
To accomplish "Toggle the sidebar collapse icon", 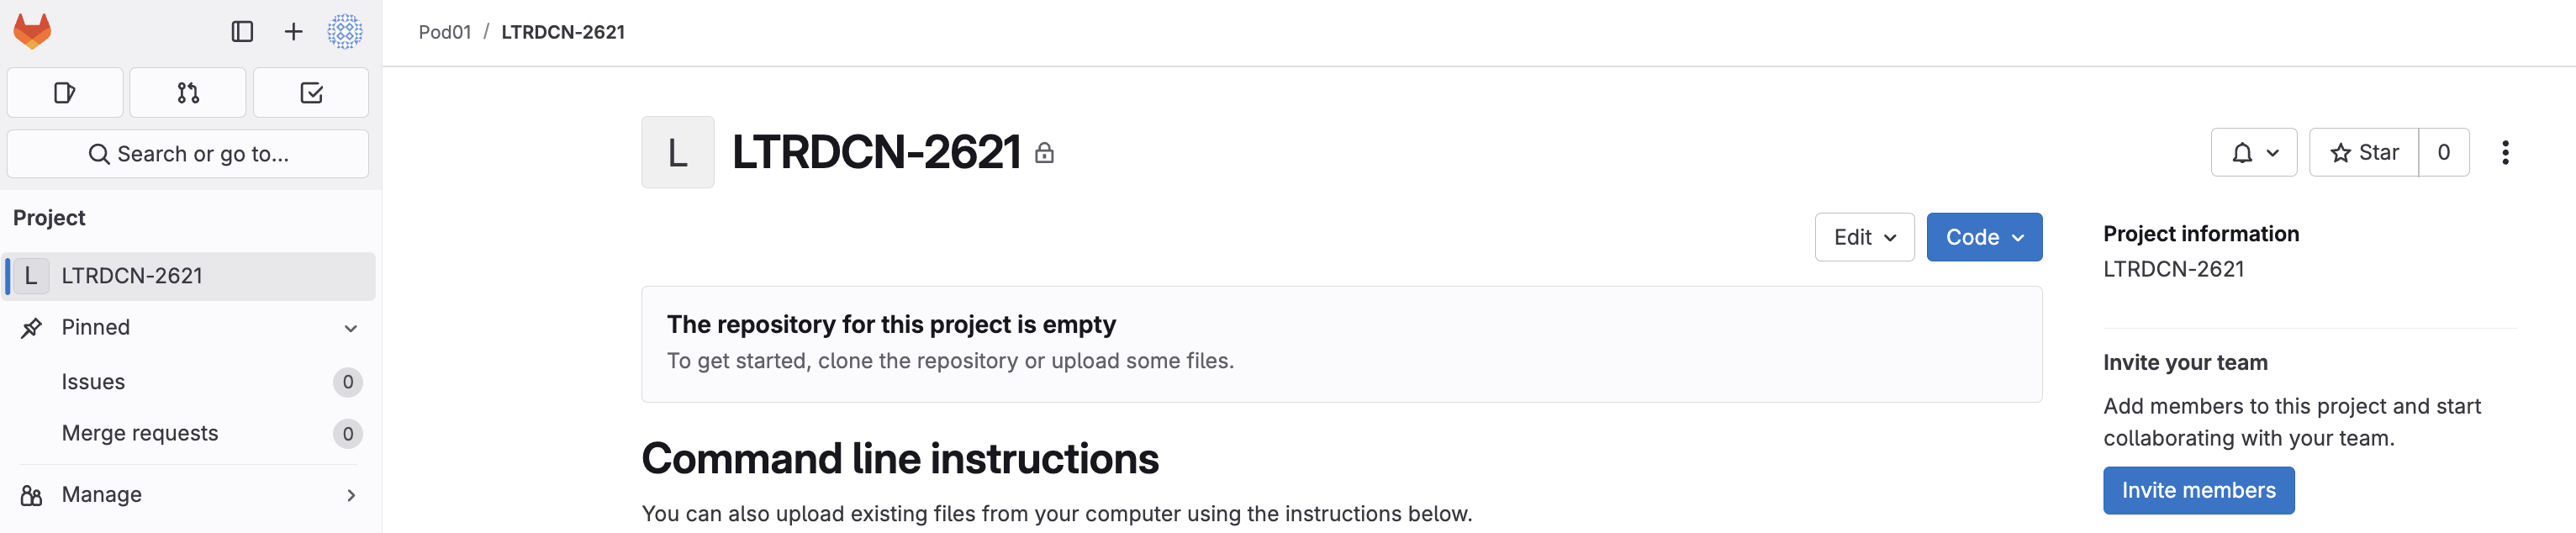I will (242, 32).
